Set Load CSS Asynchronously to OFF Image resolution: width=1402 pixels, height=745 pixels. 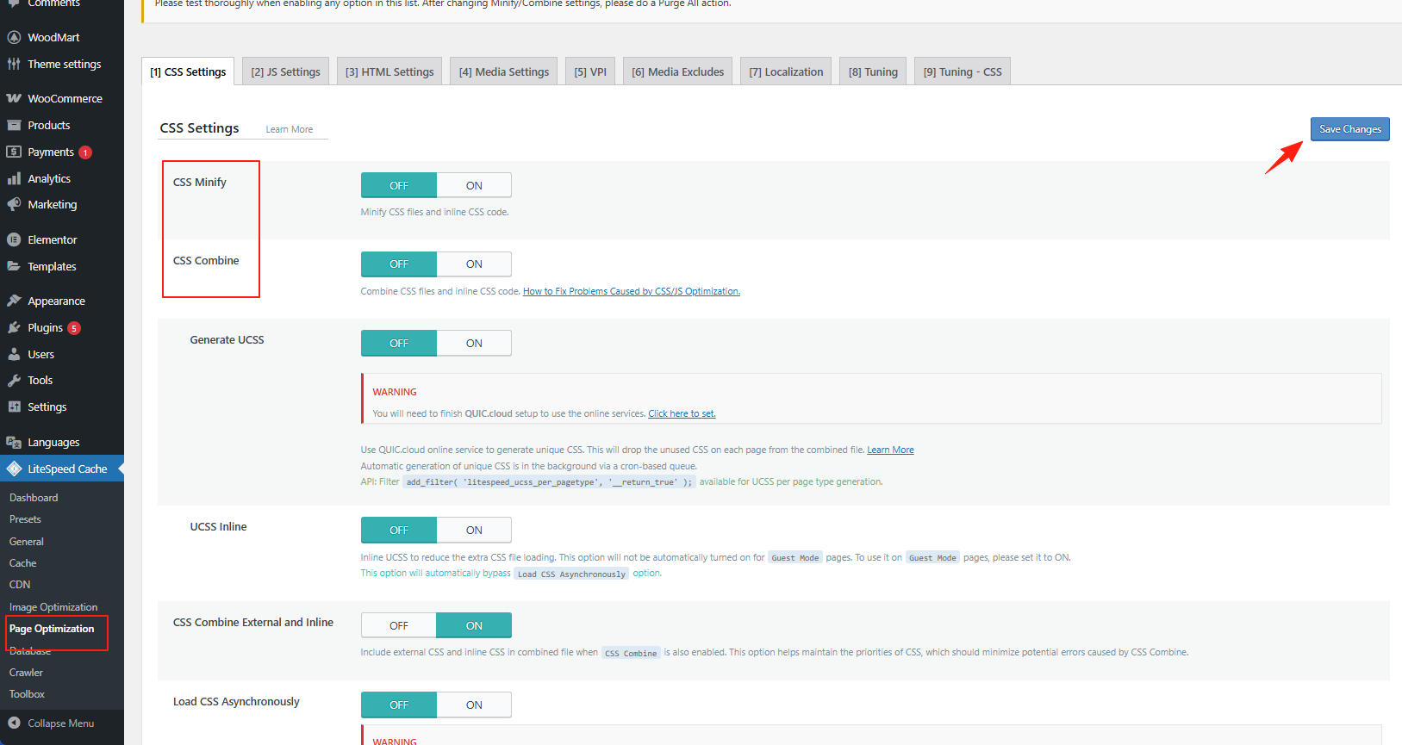click(x=399, y=705)
